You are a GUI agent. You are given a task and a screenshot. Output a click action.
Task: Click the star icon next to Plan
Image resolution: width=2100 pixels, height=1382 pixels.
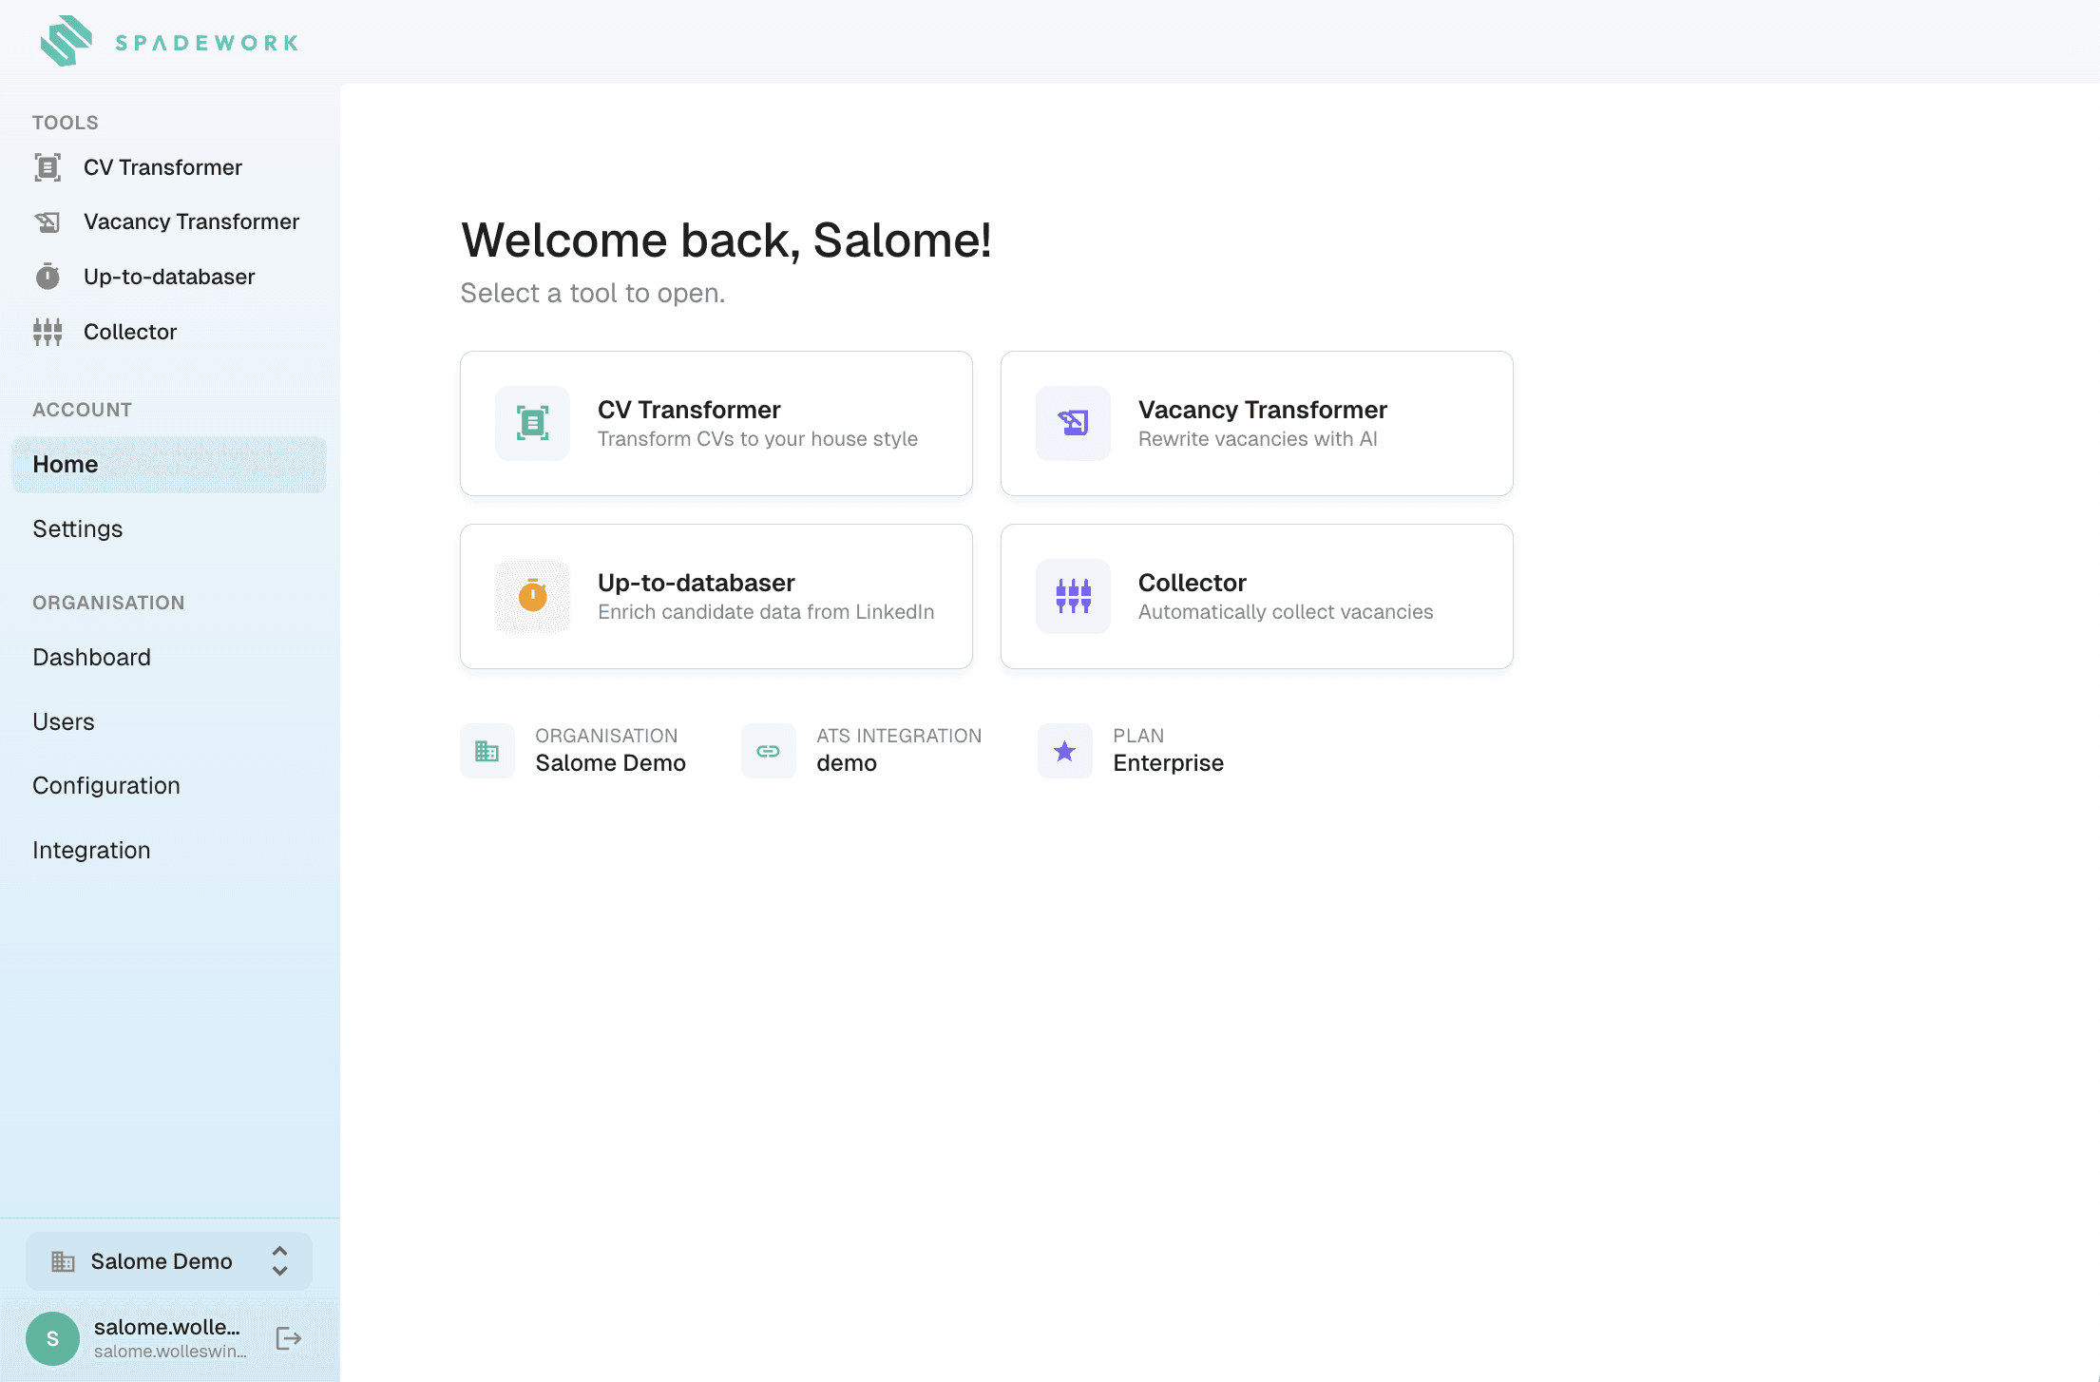[1064, 751]
